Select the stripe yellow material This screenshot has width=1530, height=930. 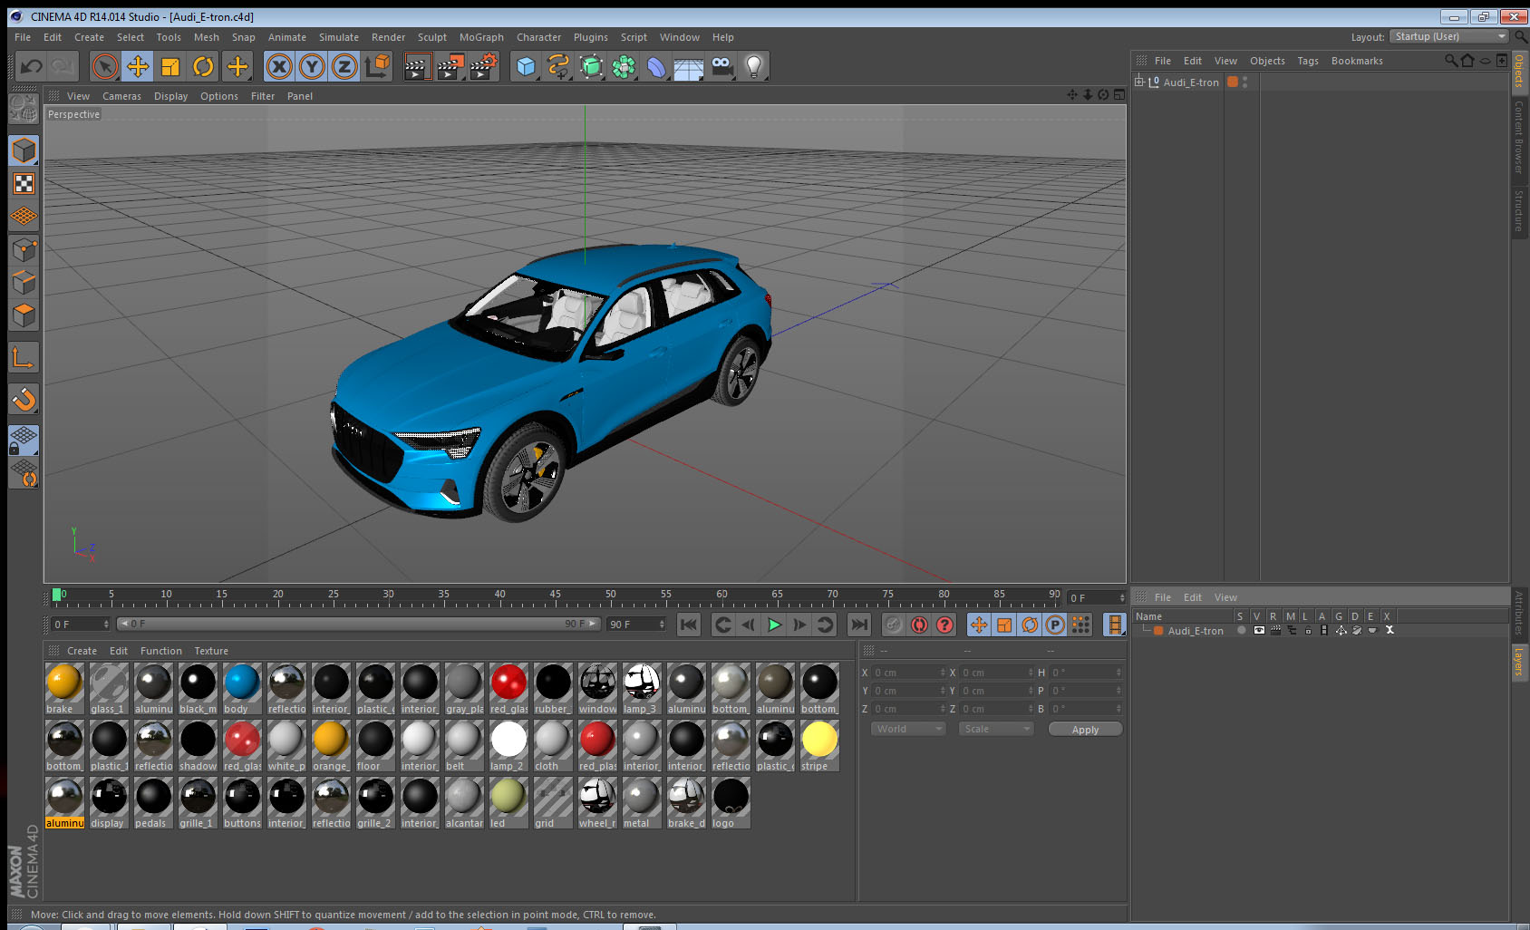click(819, 745)
